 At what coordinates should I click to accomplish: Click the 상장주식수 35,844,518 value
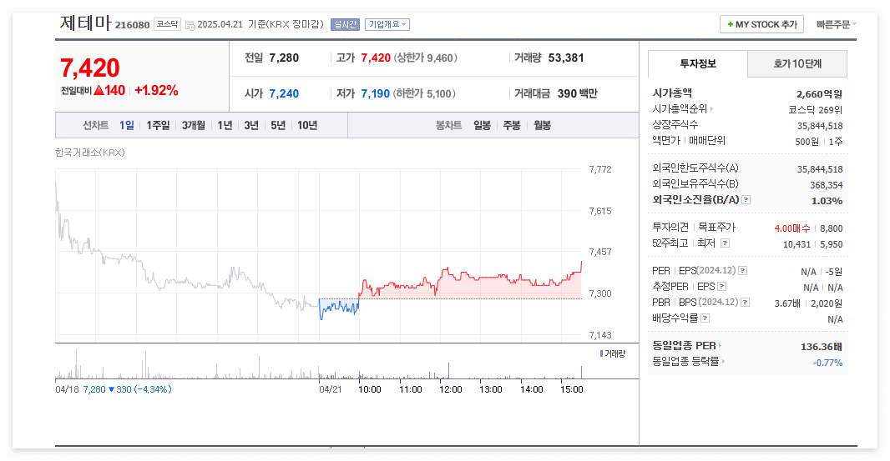point(820,126)
